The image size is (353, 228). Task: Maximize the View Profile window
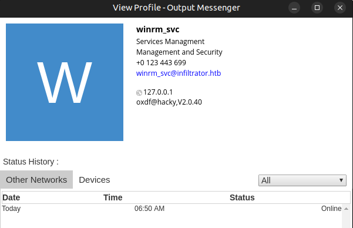pyautogui.click(x=317, y=8)
